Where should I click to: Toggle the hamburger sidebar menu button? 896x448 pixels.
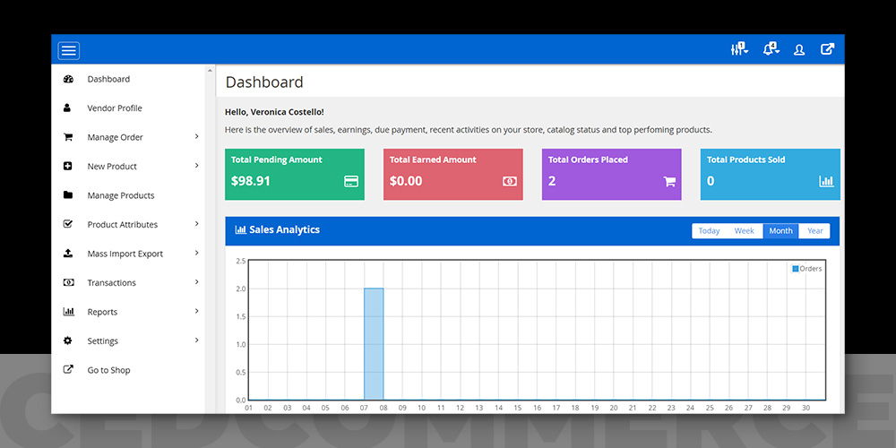69,51
